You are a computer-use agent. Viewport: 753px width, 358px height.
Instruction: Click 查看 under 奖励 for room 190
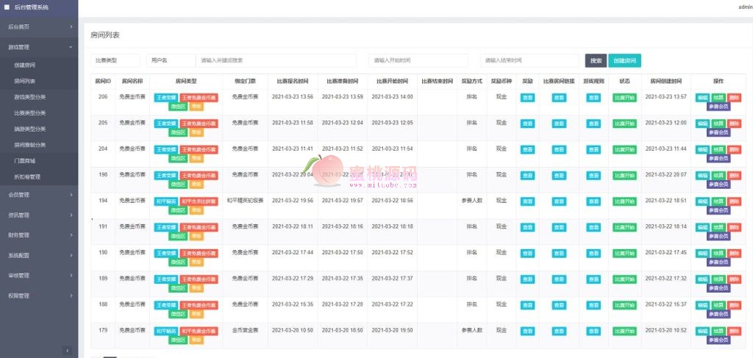pyautogui.click(x=527, y=253)
